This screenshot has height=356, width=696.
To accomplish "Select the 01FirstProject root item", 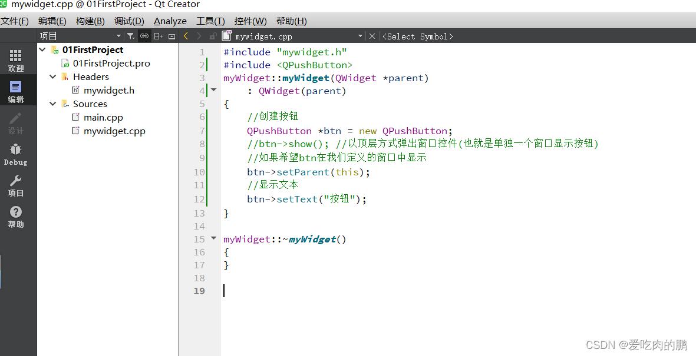I will coord(93,49).
